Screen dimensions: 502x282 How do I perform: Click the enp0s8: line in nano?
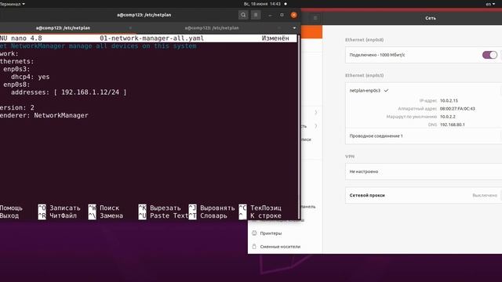click(16, 85)
